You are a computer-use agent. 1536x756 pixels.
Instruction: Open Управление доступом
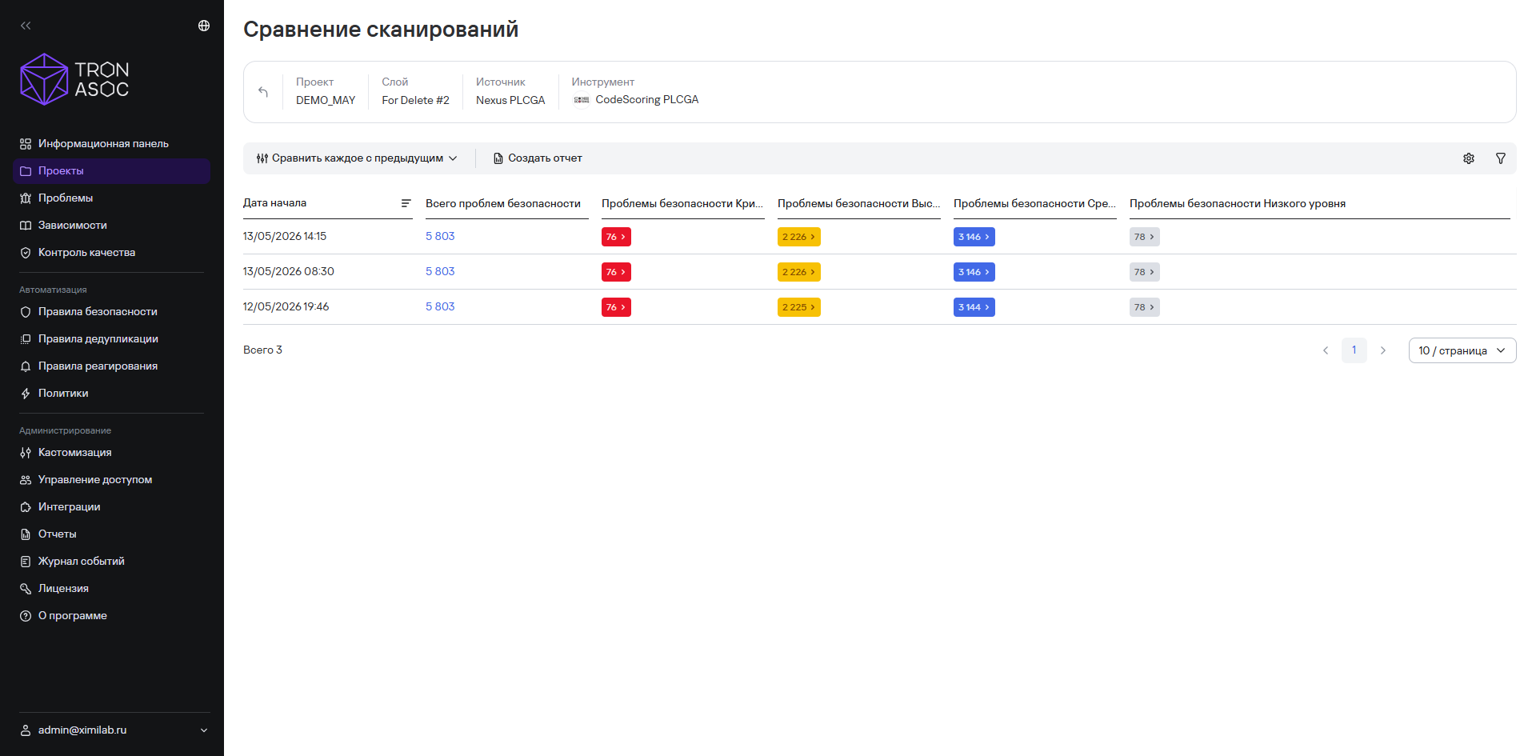(111, 480)
